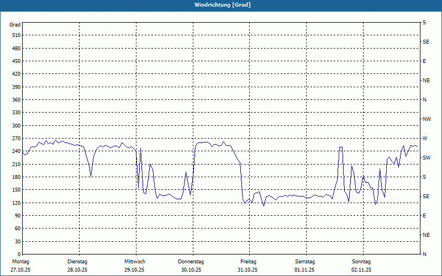Select the 510 value on the y-axis

point(15,35)
